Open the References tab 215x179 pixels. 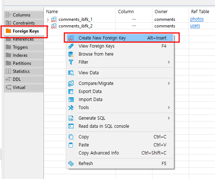[24, 39]
